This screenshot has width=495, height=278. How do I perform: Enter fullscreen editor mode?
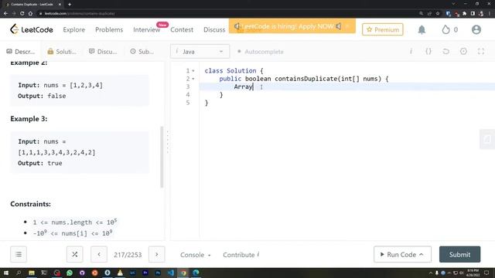click(x=481, y=52)
